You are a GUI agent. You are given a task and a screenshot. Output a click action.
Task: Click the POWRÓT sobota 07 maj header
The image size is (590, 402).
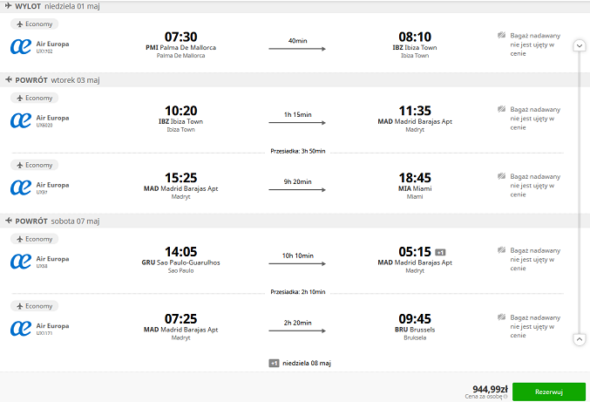[x=52, y=221]
